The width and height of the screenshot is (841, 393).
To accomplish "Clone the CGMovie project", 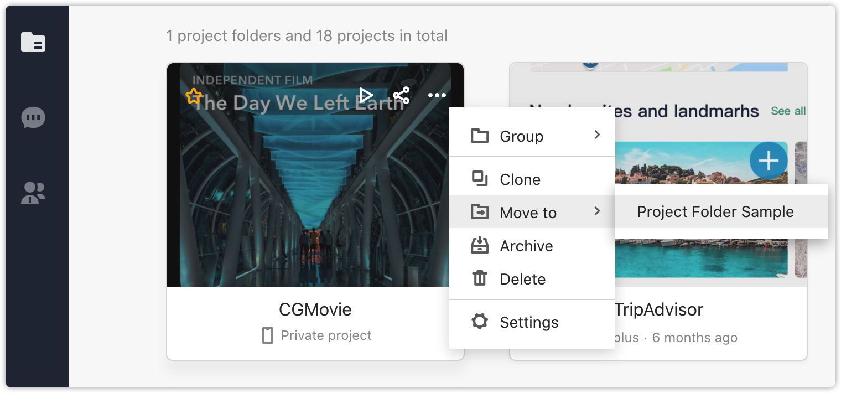I will [520, 179].
